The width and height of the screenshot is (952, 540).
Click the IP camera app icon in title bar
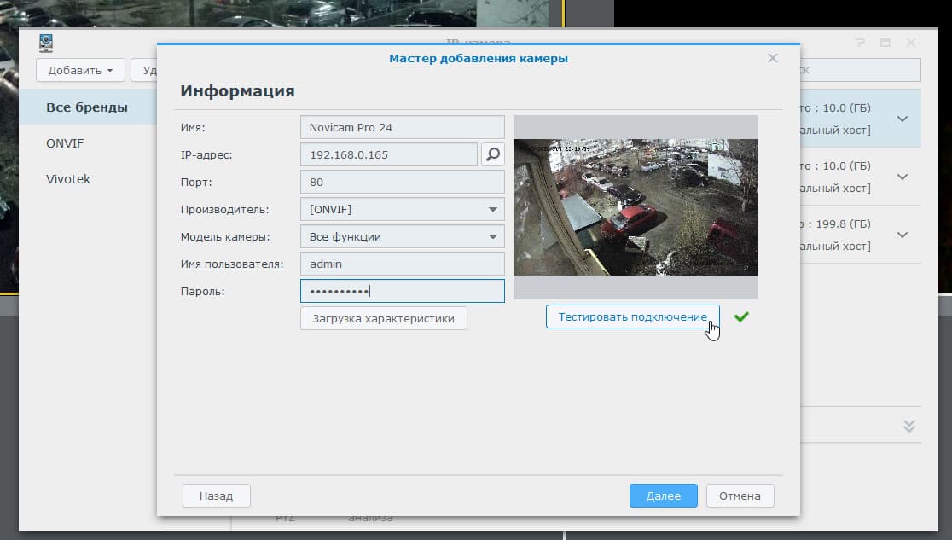tap(46, 43)
